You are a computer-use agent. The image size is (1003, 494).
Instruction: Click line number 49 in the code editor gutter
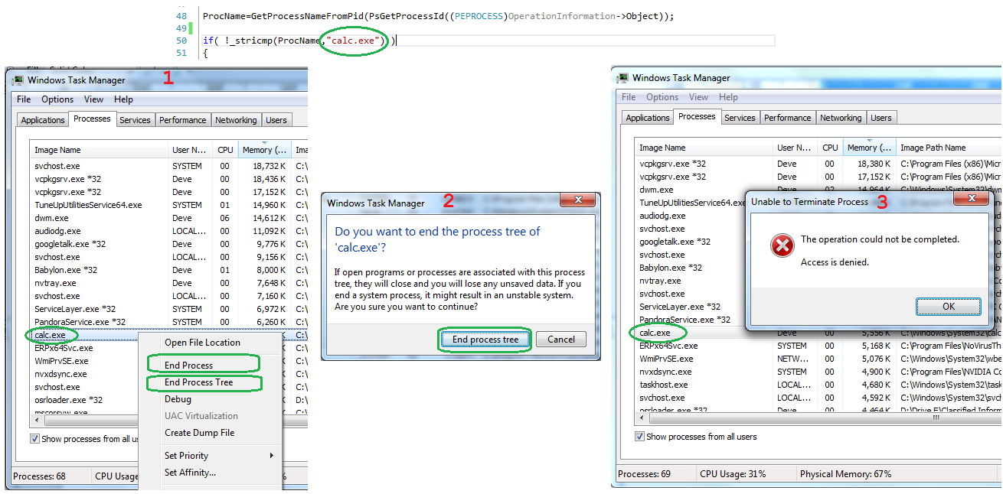click(x=181, y=28)
